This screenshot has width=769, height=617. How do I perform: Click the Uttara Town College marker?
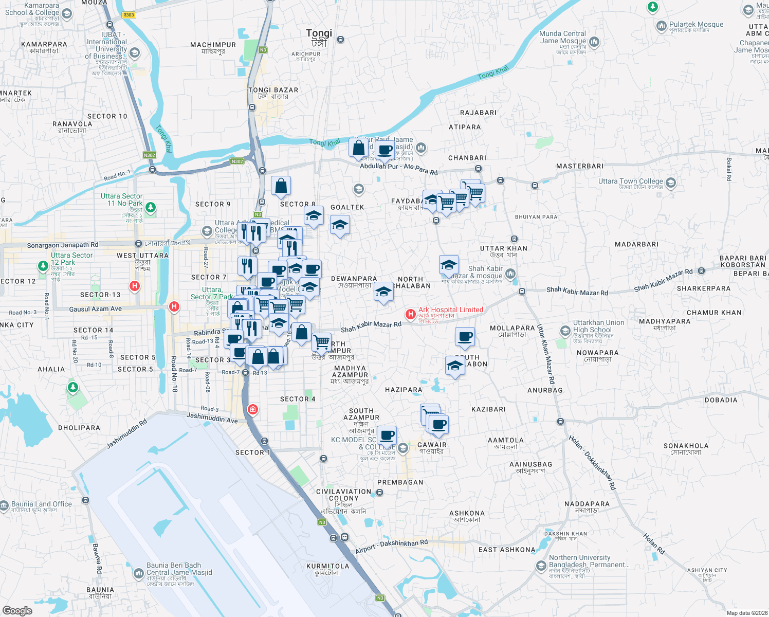click(671, 183)
